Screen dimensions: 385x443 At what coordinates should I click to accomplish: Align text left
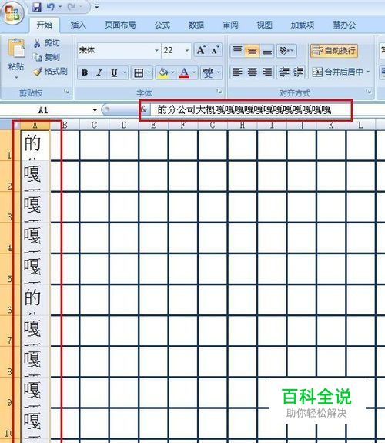pyautogui.click(x=237, y=72)
